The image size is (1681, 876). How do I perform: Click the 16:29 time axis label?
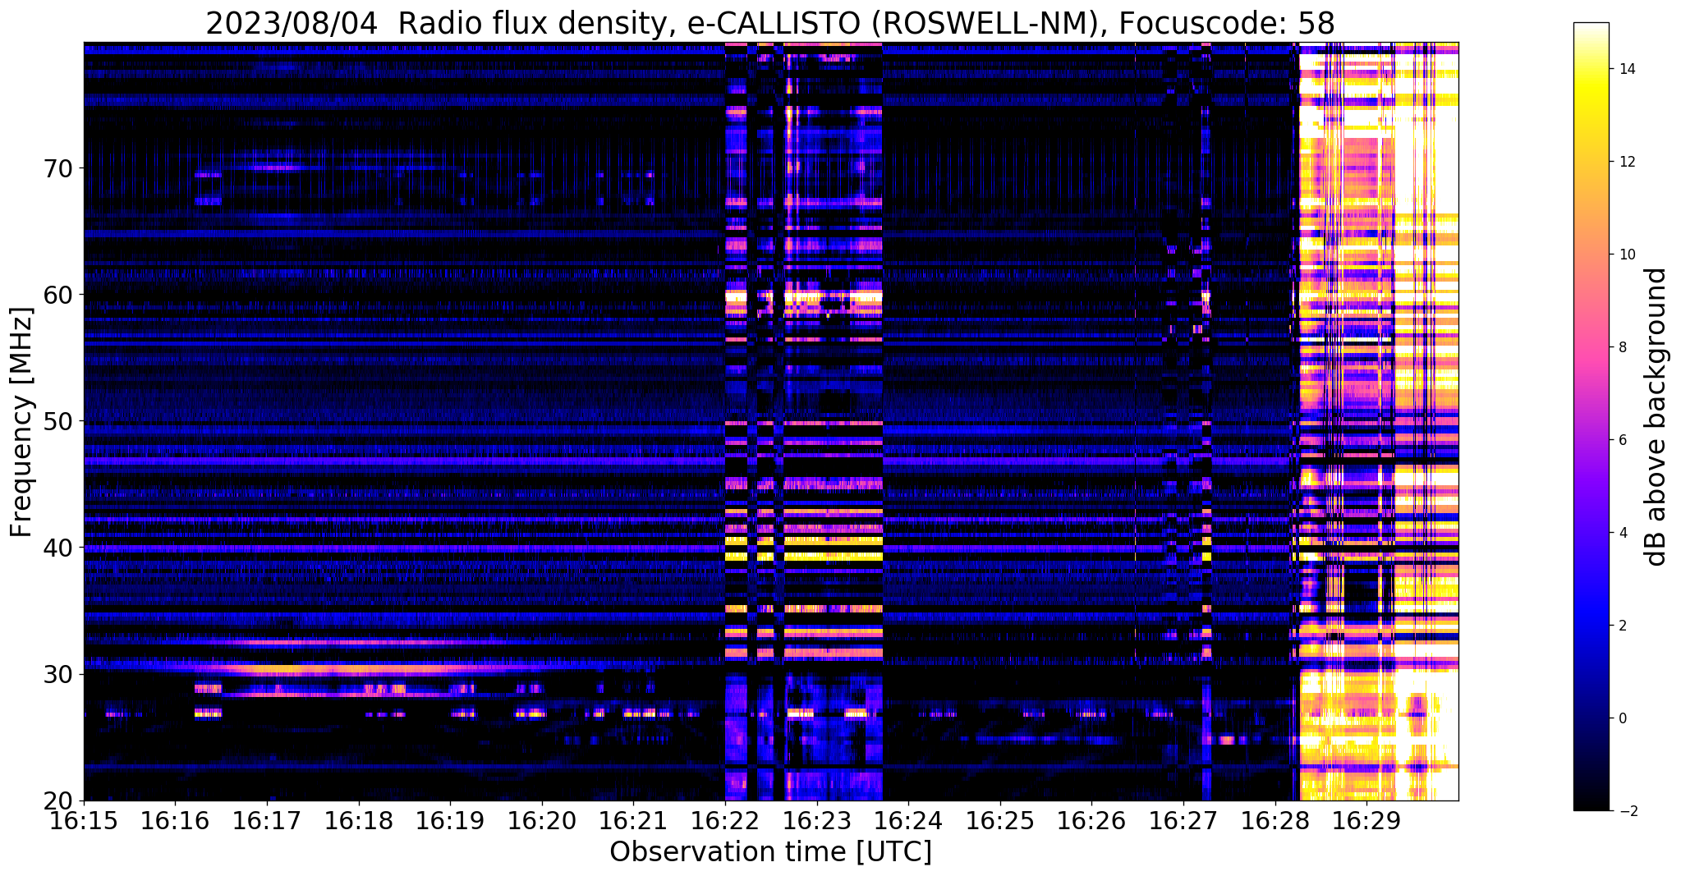tap(1366, 821)
